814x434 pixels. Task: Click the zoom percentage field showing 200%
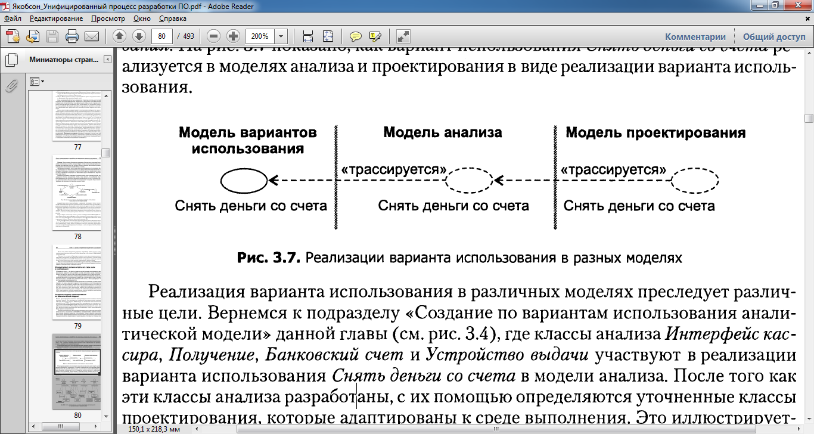pyautogui.click(x=260, y=36)
